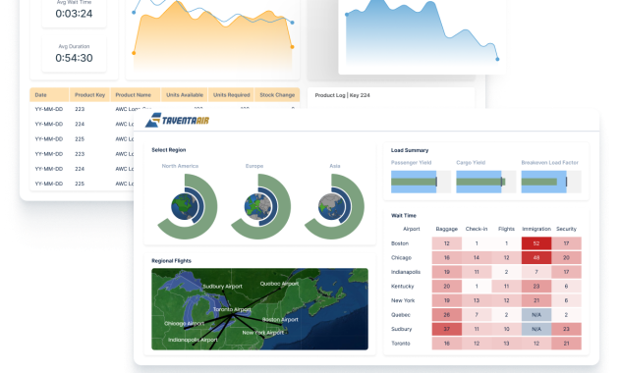Click the Passenger Yield bullet bar
Viewport: 619px width, 373px height.
(x=421, y=182)
